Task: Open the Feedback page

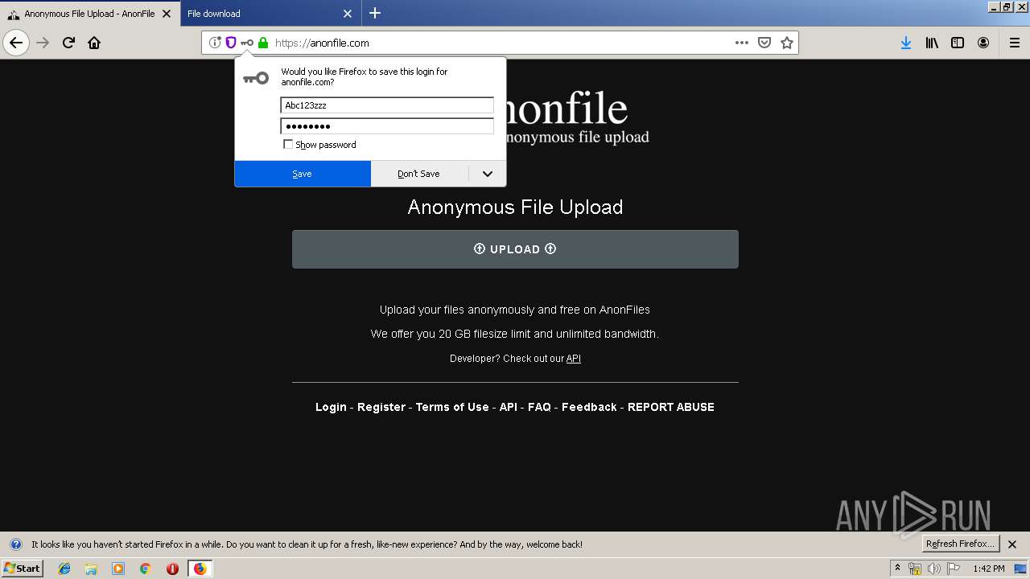Action: 589,407
